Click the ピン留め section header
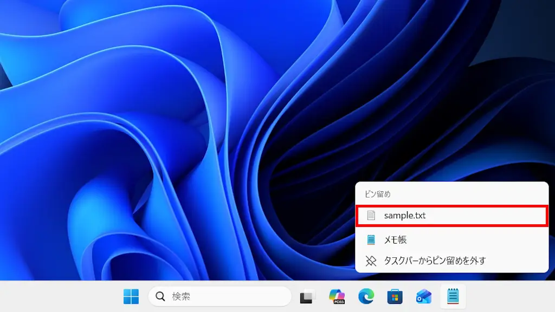This screenshot has height=312, width=555. pos(377,194)
